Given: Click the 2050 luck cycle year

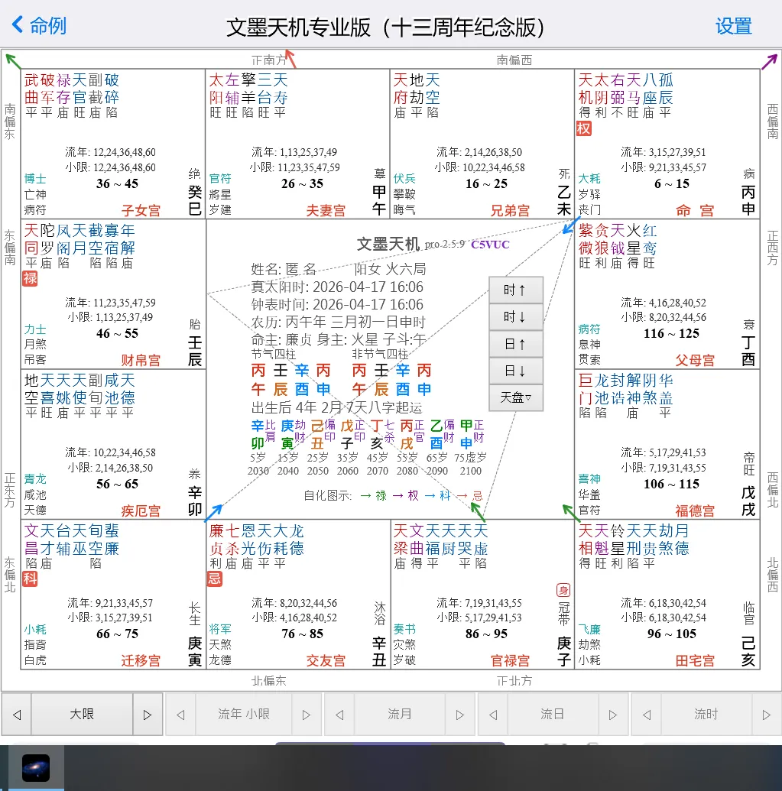Looking at the screenshot, I should pyautogui.click(x=318, y=471).
